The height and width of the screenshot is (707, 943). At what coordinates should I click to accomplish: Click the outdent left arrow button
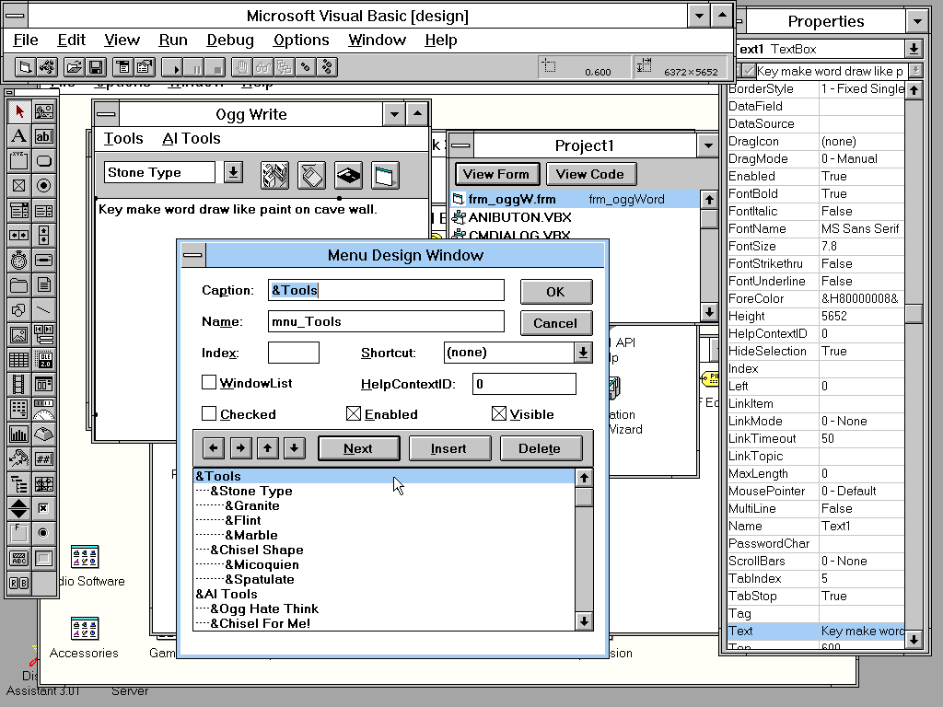tap(214, 448)
